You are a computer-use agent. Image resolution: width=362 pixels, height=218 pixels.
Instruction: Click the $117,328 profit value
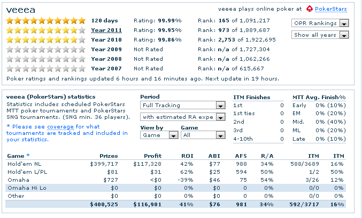147,164
